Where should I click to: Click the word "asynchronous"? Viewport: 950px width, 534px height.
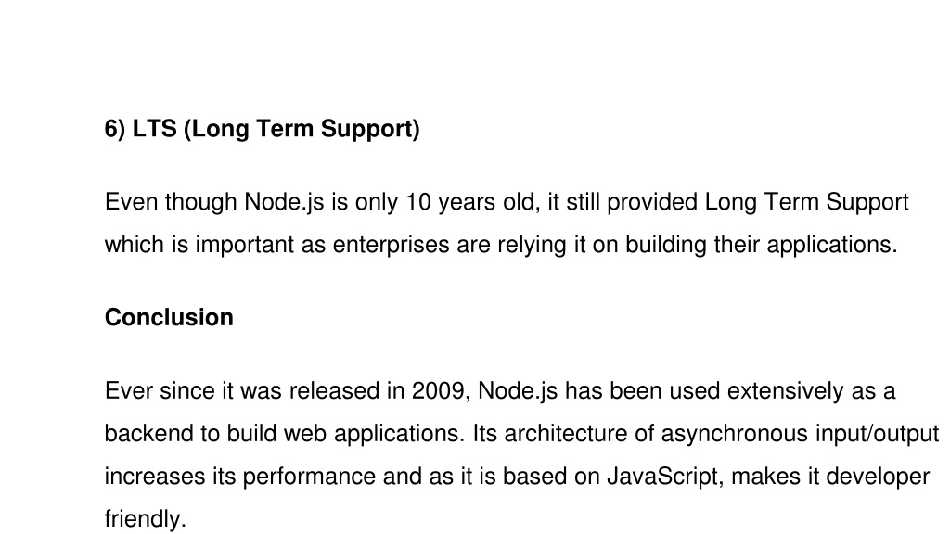pos(735,434)
